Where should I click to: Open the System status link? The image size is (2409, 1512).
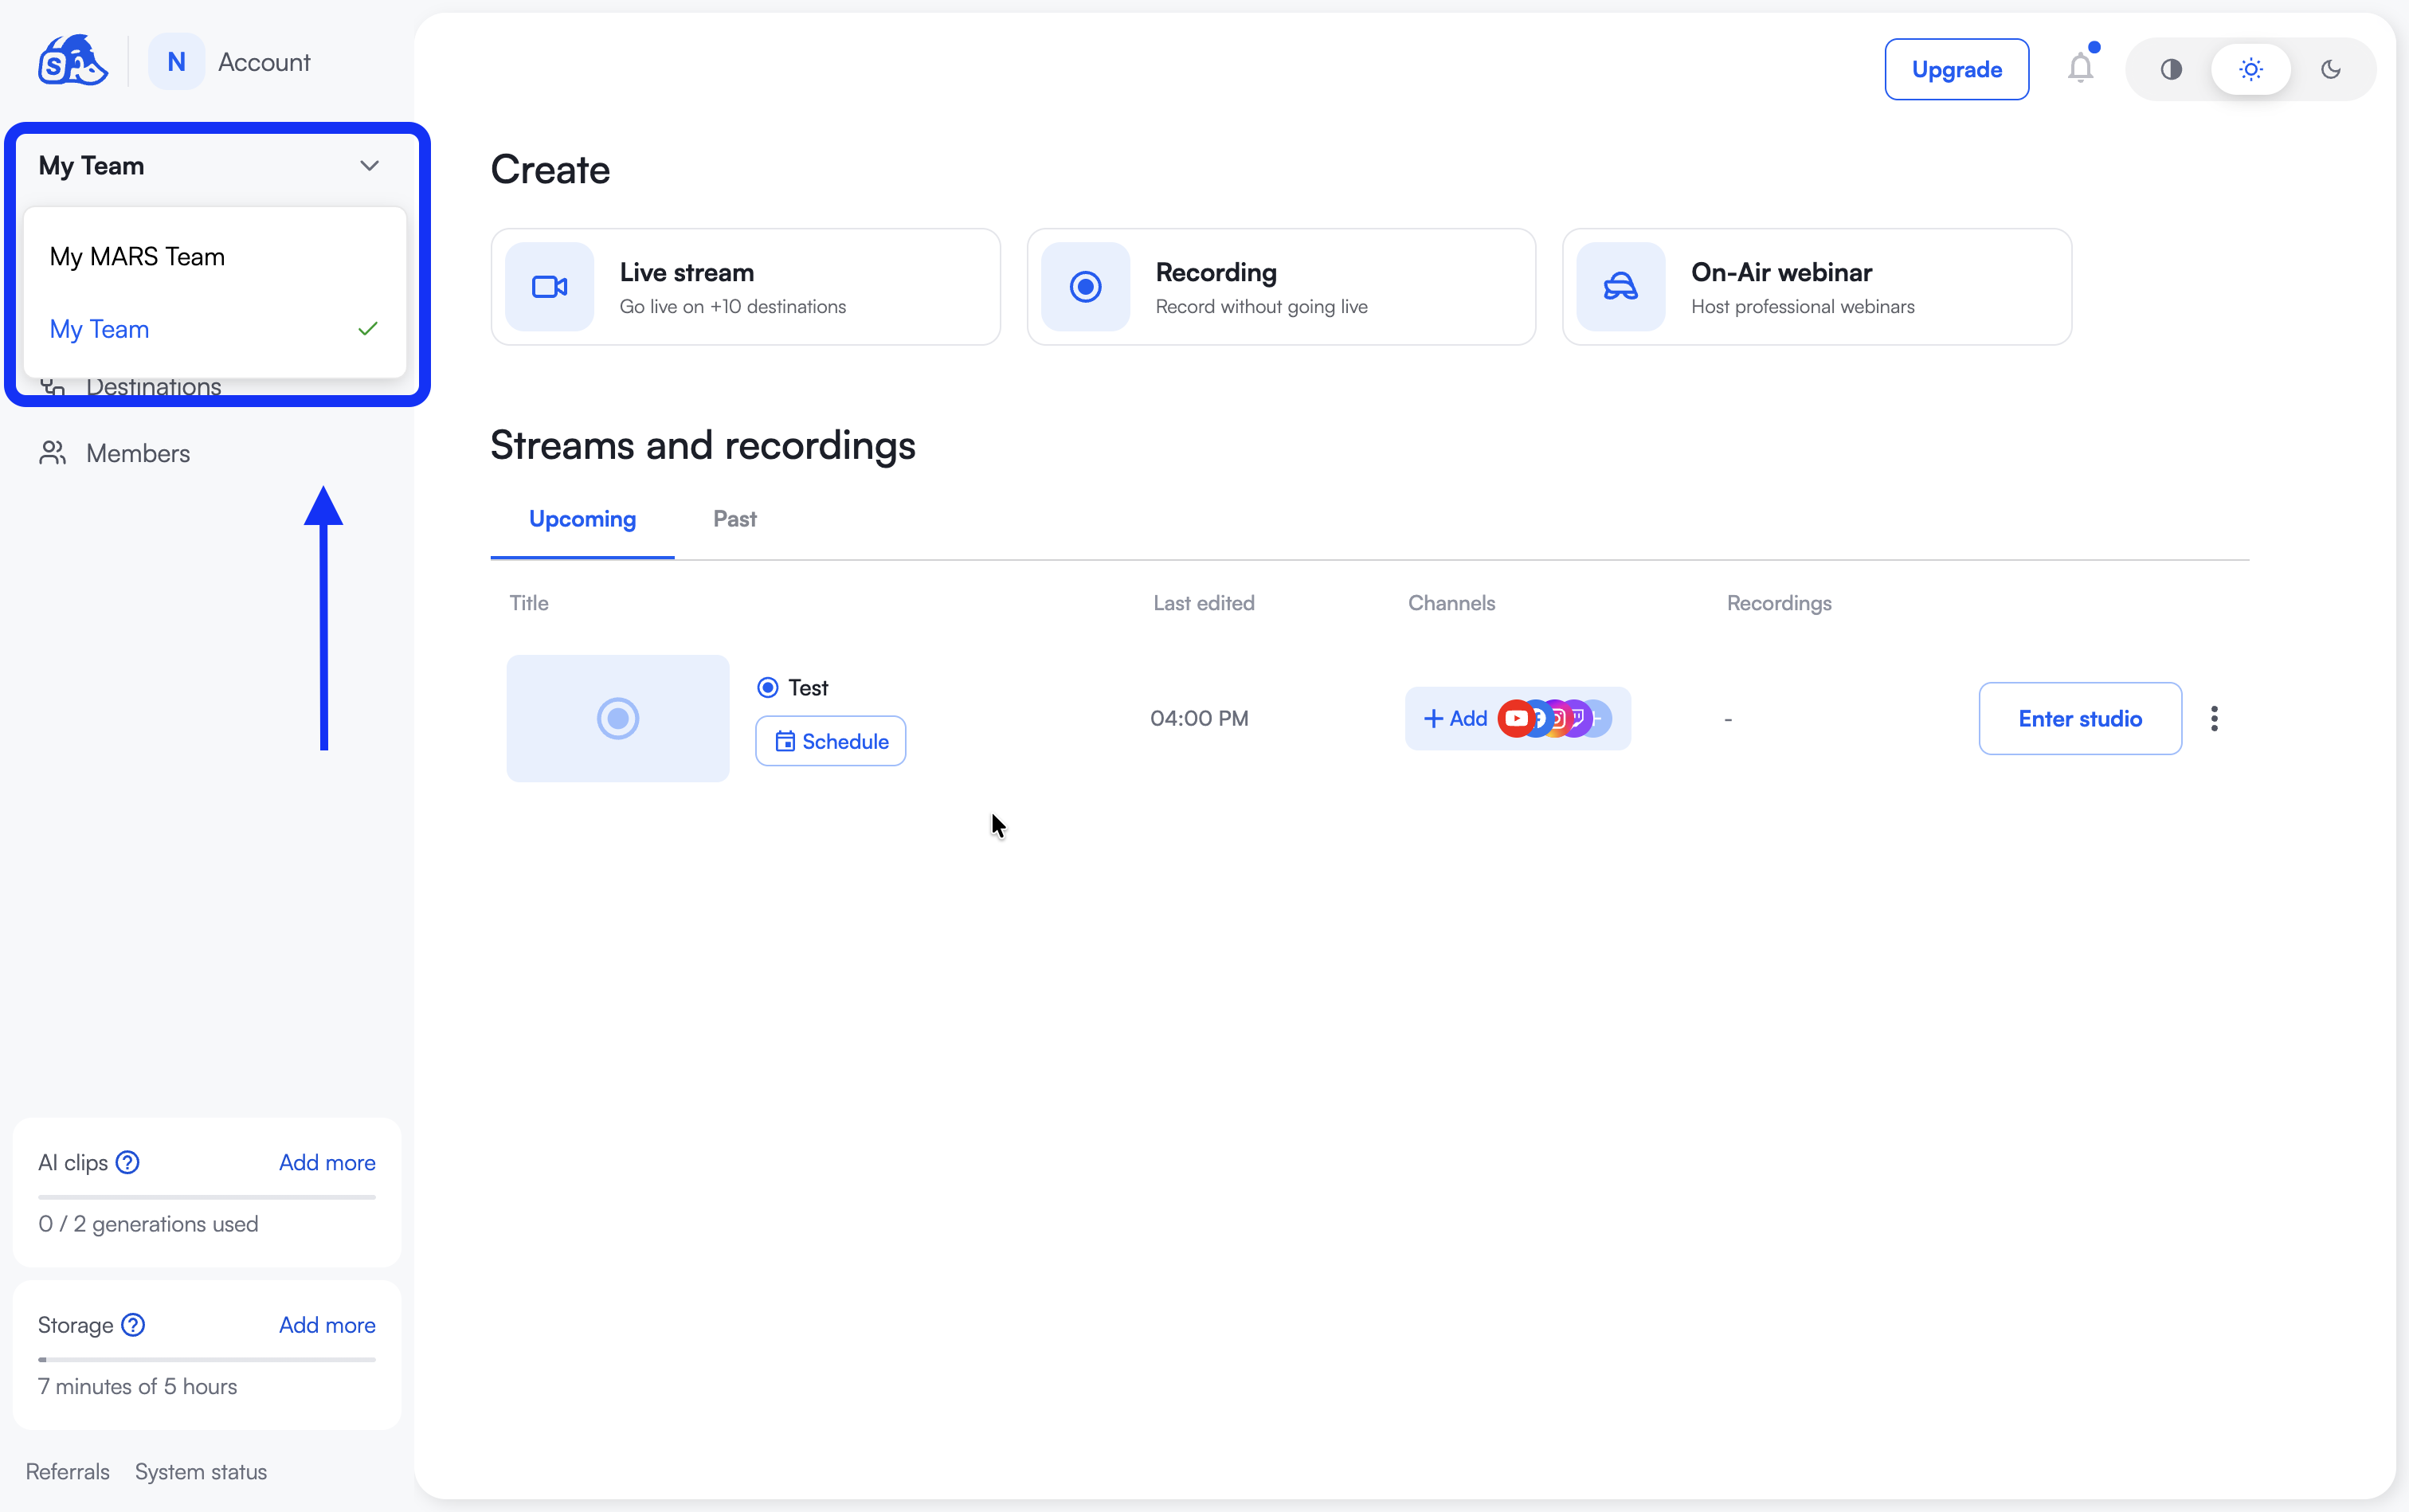201,1472
